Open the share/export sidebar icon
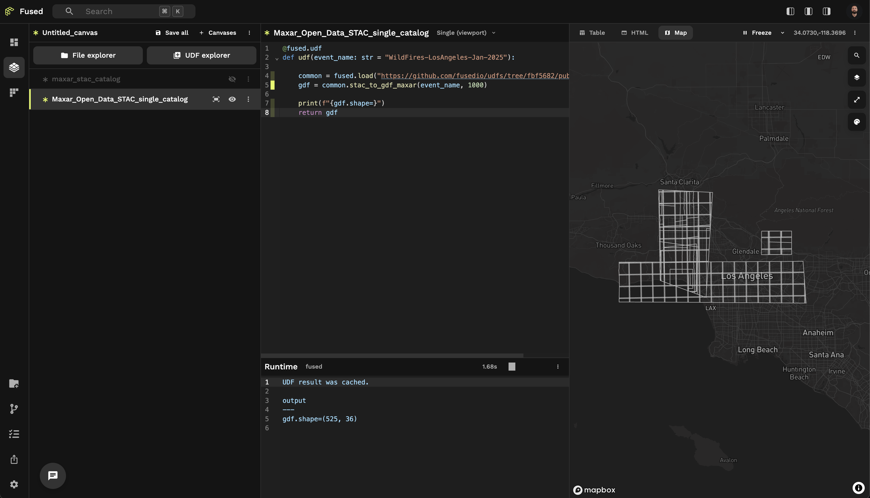The image size is (870, 498). [14, 459]
